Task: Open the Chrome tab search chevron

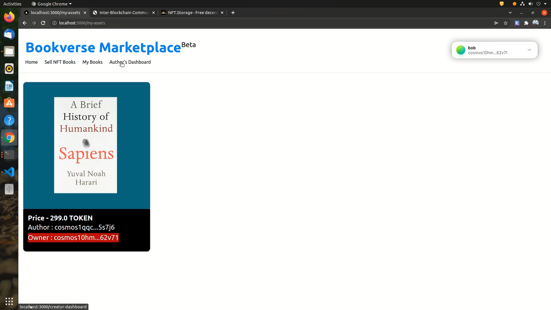Action: 510,13
